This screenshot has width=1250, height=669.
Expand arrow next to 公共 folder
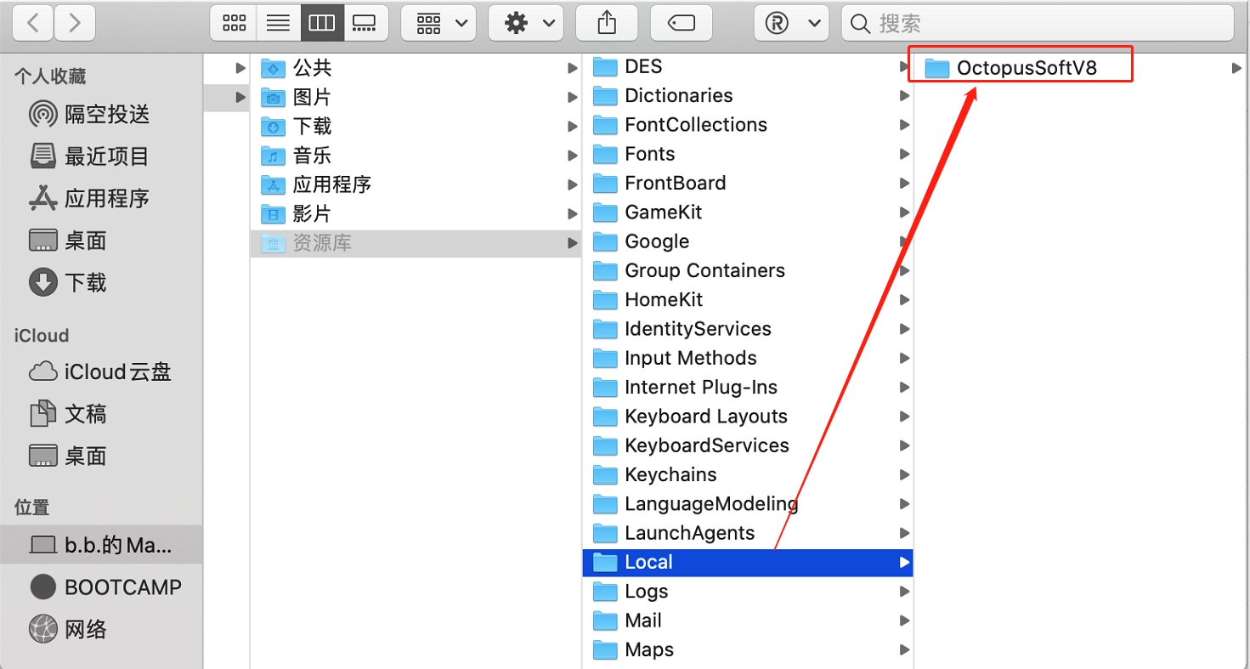[573, 68]
